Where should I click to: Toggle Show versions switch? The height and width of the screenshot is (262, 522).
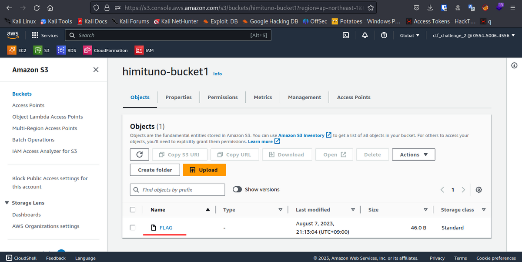coord(237,190)
